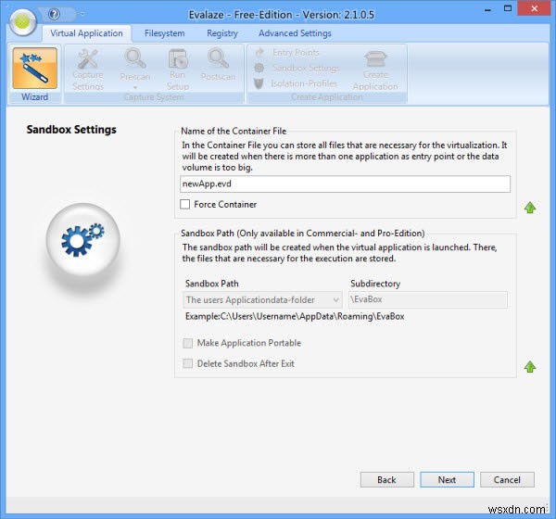The height and width of the screenshot is (519, 556).
Task: Click the "Sandbox Settings" heading
Action: 71,130
